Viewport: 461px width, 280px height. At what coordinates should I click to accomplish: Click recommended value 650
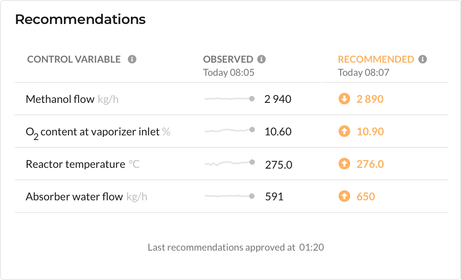[x=366, y=196]
